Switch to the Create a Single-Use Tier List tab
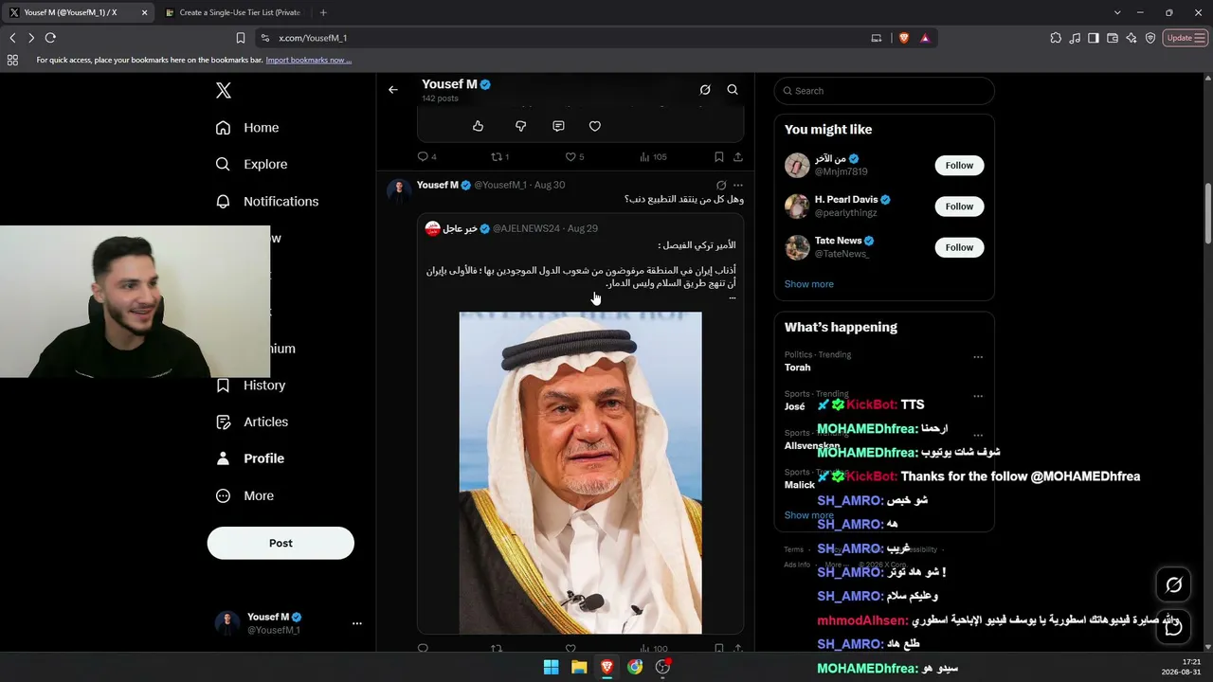Screen dimensions: 1213x682 pos(232,12)
